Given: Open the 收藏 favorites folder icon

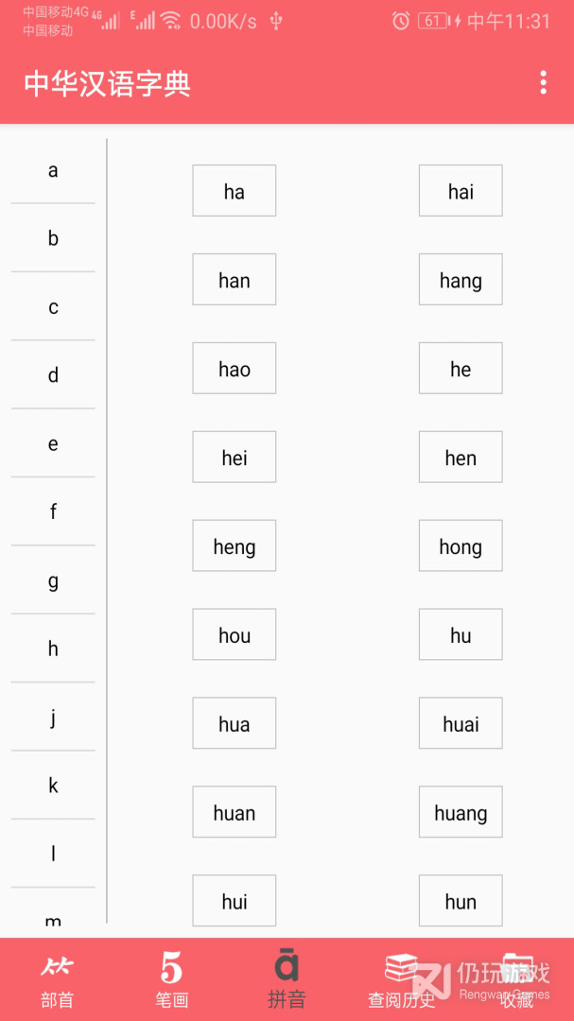Looking at the screenshot, I should point(516,970).
